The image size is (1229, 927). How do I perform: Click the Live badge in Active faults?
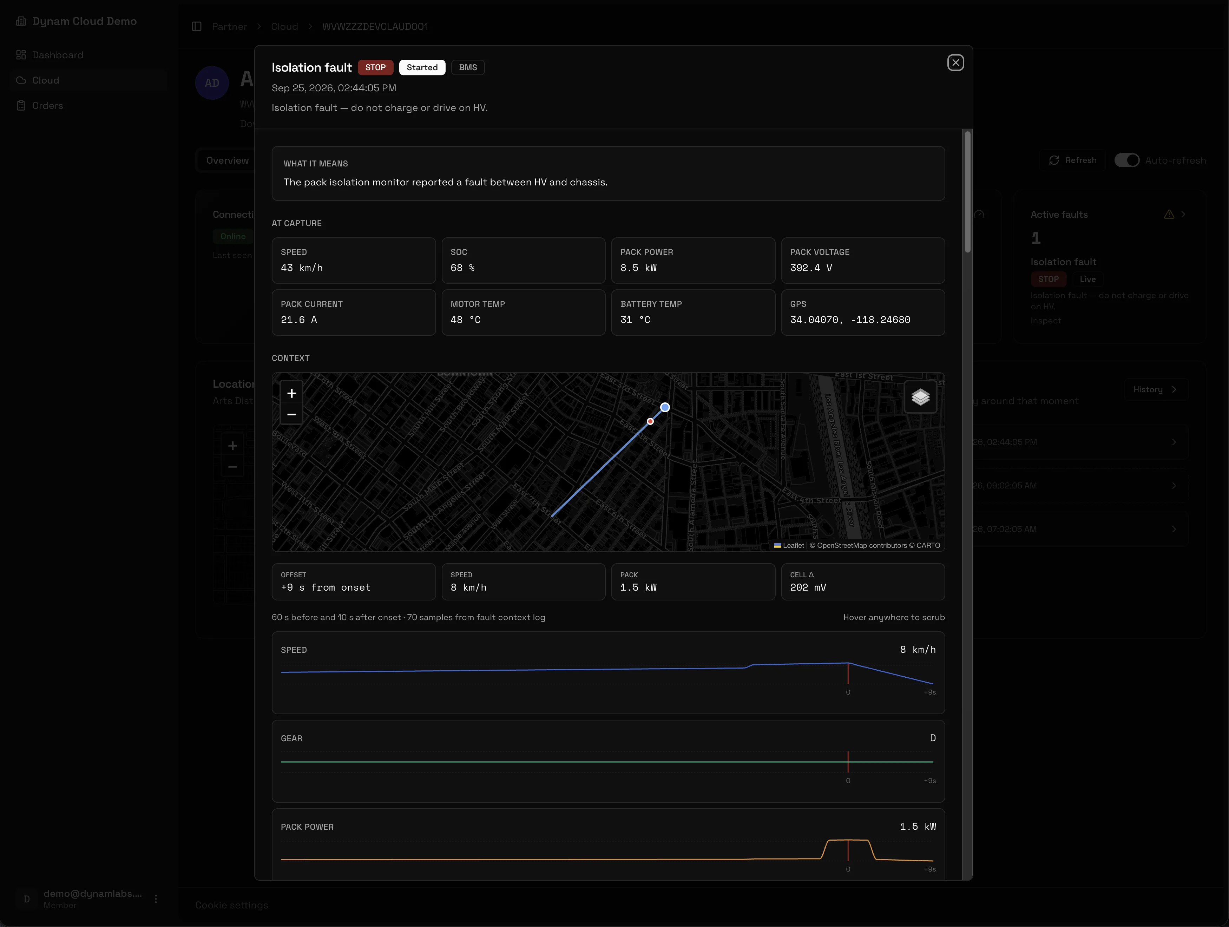tap(1087, 280)
